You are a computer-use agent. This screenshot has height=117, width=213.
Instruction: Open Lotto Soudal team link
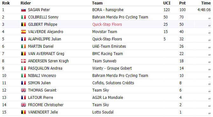pos(103,112)
